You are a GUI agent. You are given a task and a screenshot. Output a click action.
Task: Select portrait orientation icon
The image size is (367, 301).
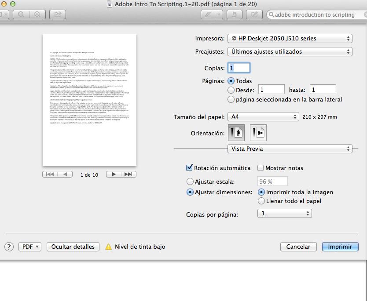pyautogui.click(x=235, y=133)
